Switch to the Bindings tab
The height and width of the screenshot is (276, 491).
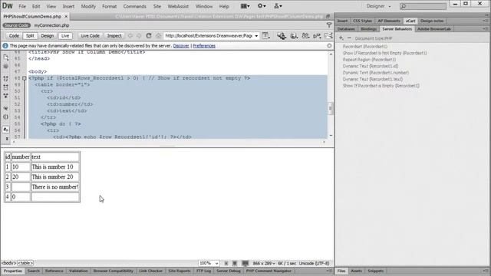tap(368, 29)
